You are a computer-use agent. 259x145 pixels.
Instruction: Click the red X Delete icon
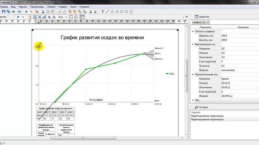(37, 12)
